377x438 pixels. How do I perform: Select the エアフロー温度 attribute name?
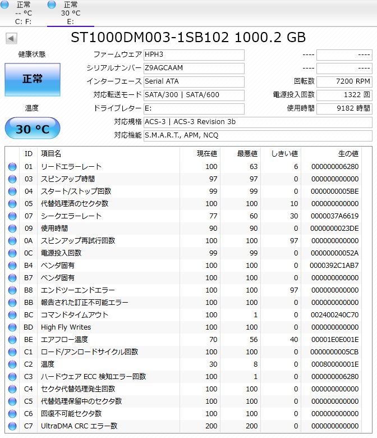(x=65, y=340)
